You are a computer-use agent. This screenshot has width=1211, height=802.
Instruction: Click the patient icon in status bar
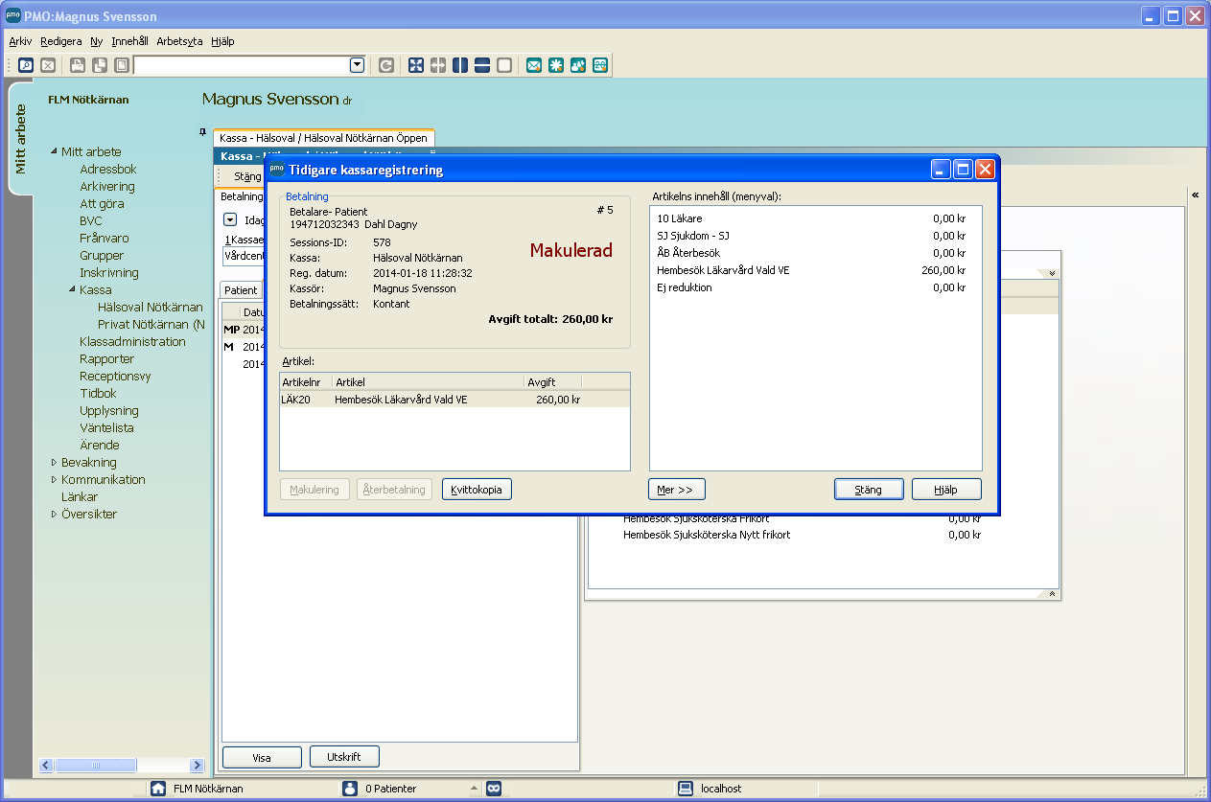coord(350,789)
